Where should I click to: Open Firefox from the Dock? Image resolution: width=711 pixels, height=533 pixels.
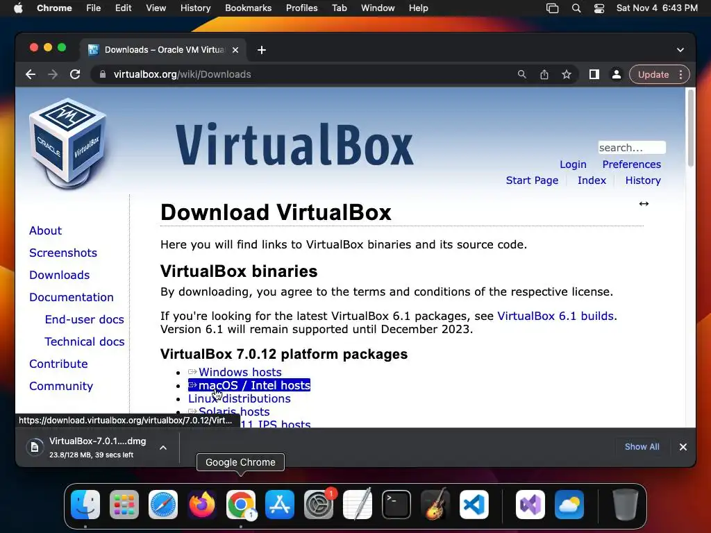[x=202, y=505]
